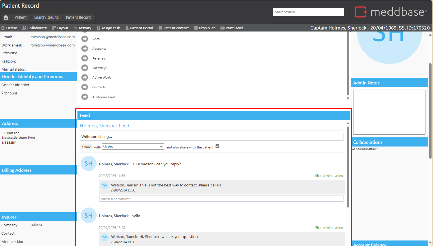Open the Users share dropdown
The height and width of the screenshot is (246, 433).
[133, 147]
